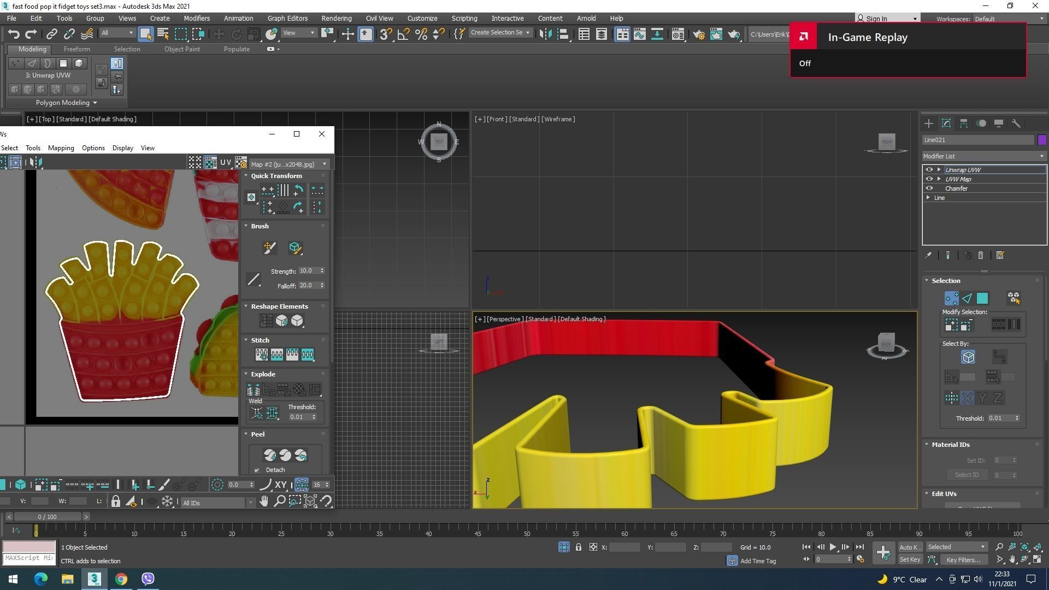Click the Mirror tool icon
Screen dimensions: 1049x590
click(x=545, y=34)
